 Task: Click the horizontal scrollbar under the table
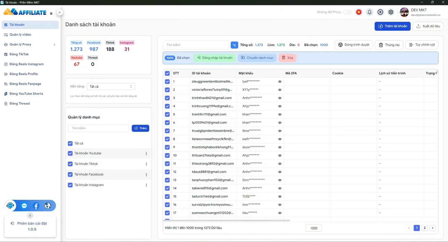click(x=226, y=220)
